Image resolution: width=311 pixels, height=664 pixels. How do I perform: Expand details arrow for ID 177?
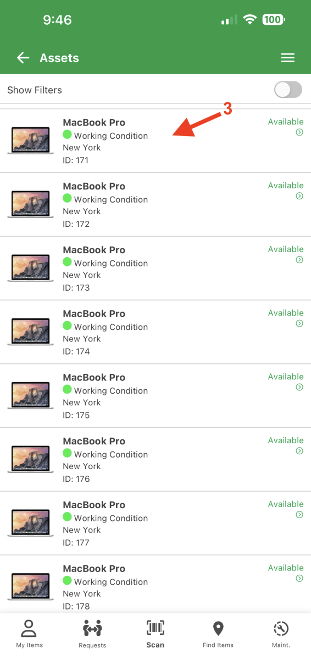299,515
